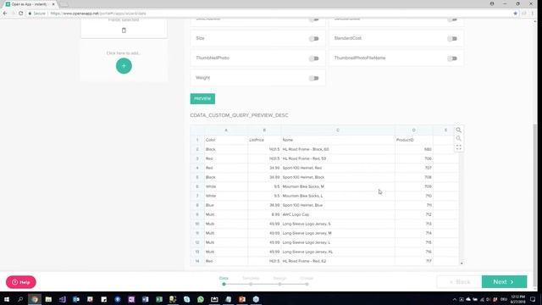Image resolution: width=542 pixels, height=305 pixels.
Task: Click 'Click here to add' text
Action: 124,53
